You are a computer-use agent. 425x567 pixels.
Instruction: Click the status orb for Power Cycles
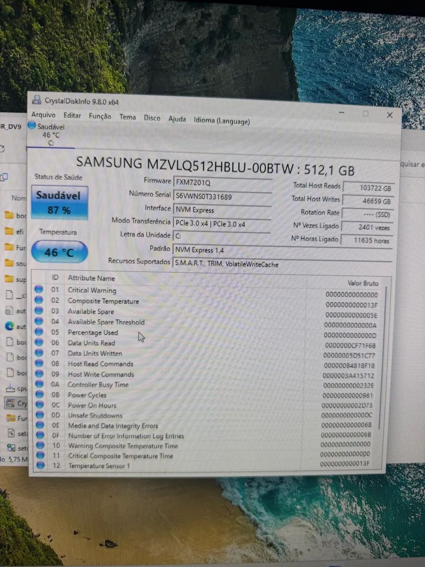tap(40, 394)
